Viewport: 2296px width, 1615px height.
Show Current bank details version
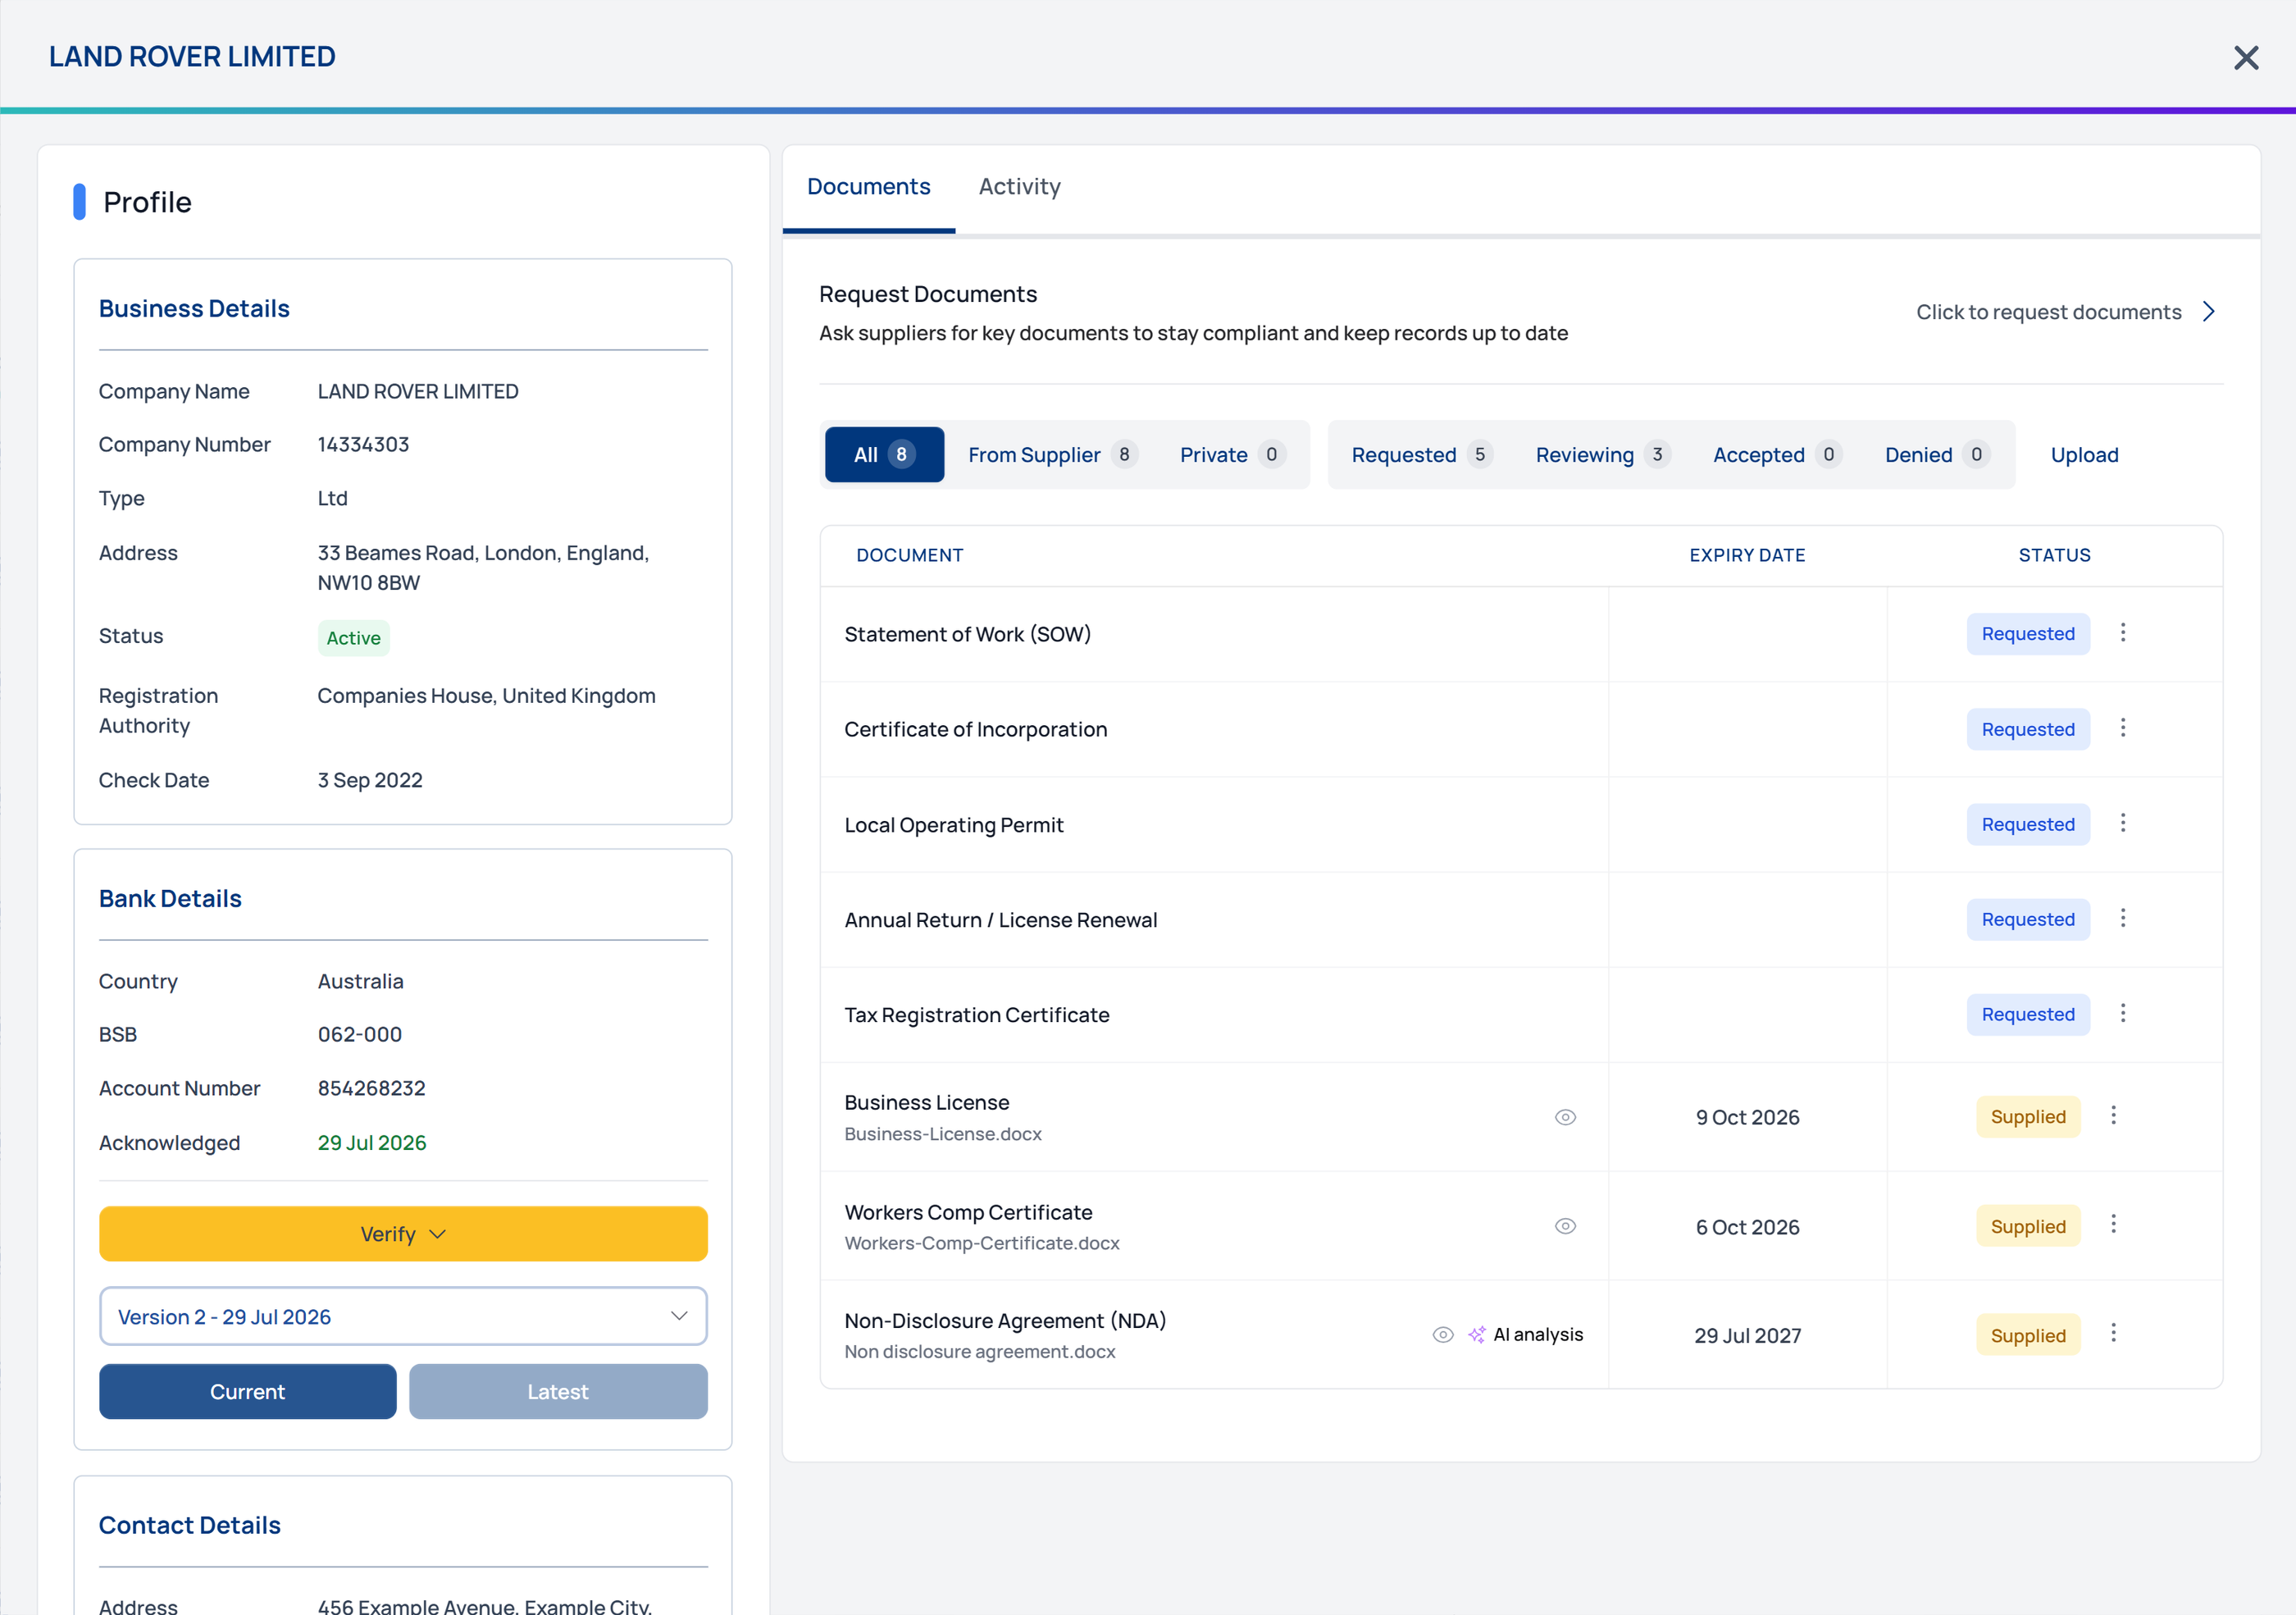point(248,1392)
